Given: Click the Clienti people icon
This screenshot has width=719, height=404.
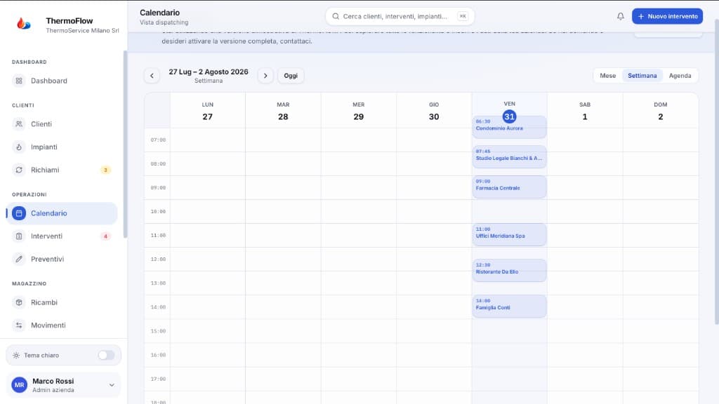Looking at the screenshot, I should coord(19,124).
